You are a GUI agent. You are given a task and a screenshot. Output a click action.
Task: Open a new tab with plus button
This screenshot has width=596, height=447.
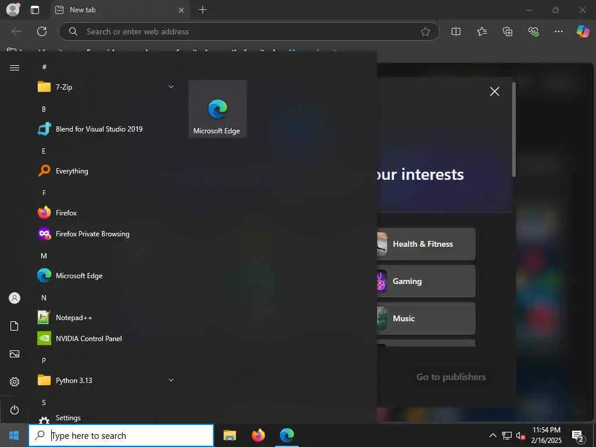click(203, 10)
